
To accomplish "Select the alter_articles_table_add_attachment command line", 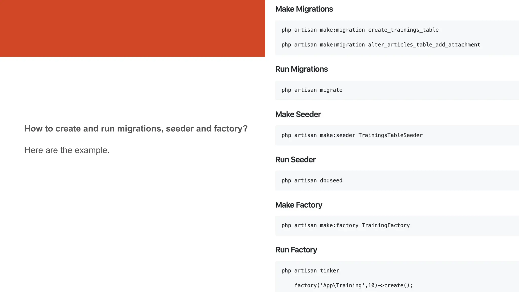I will [x=381, y=45].
